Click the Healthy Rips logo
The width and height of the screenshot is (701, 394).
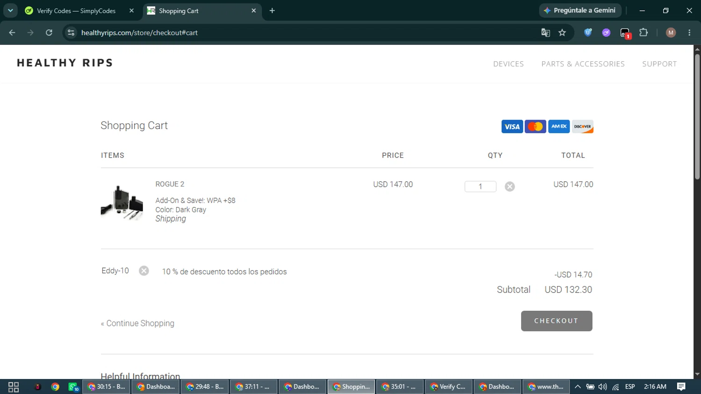65,63
